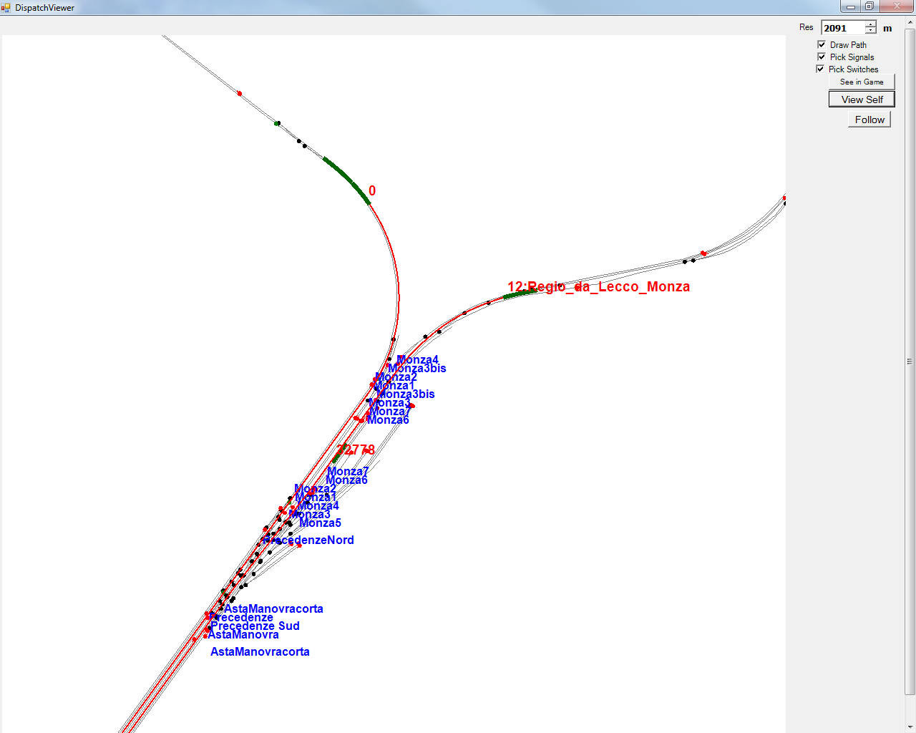Uncheck the Pick Switches option

[x=819, y=69]
